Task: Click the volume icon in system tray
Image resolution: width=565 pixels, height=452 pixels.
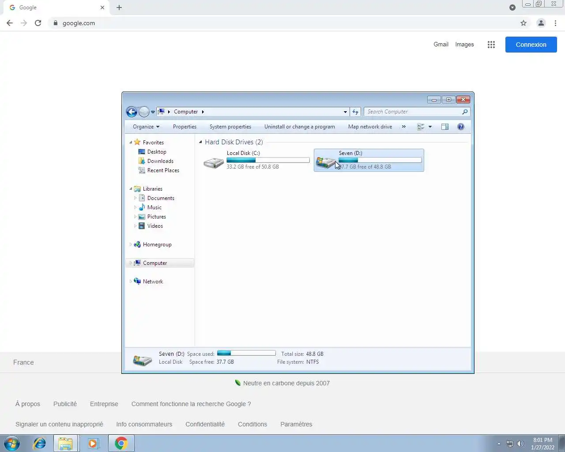Action: click(520, 444)
